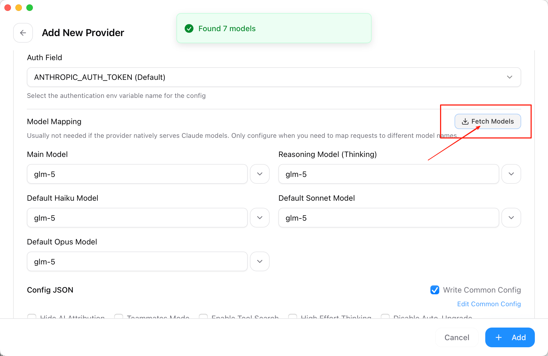
Task: Click the Main Model text field
Action: [137, 174]
